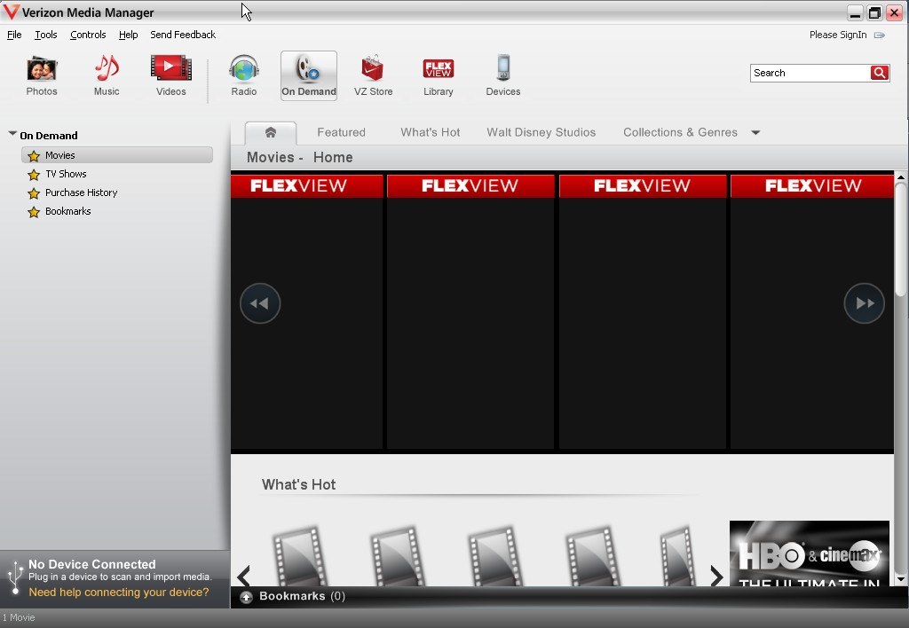Open the Controls menu
The height and width of the screenshot is (628, 909).
(x=88, y=35)
